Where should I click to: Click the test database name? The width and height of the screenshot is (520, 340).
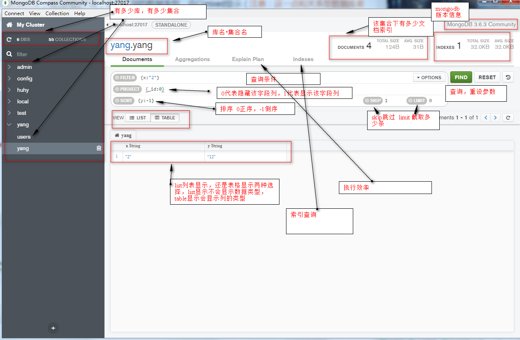coord(22,113)
